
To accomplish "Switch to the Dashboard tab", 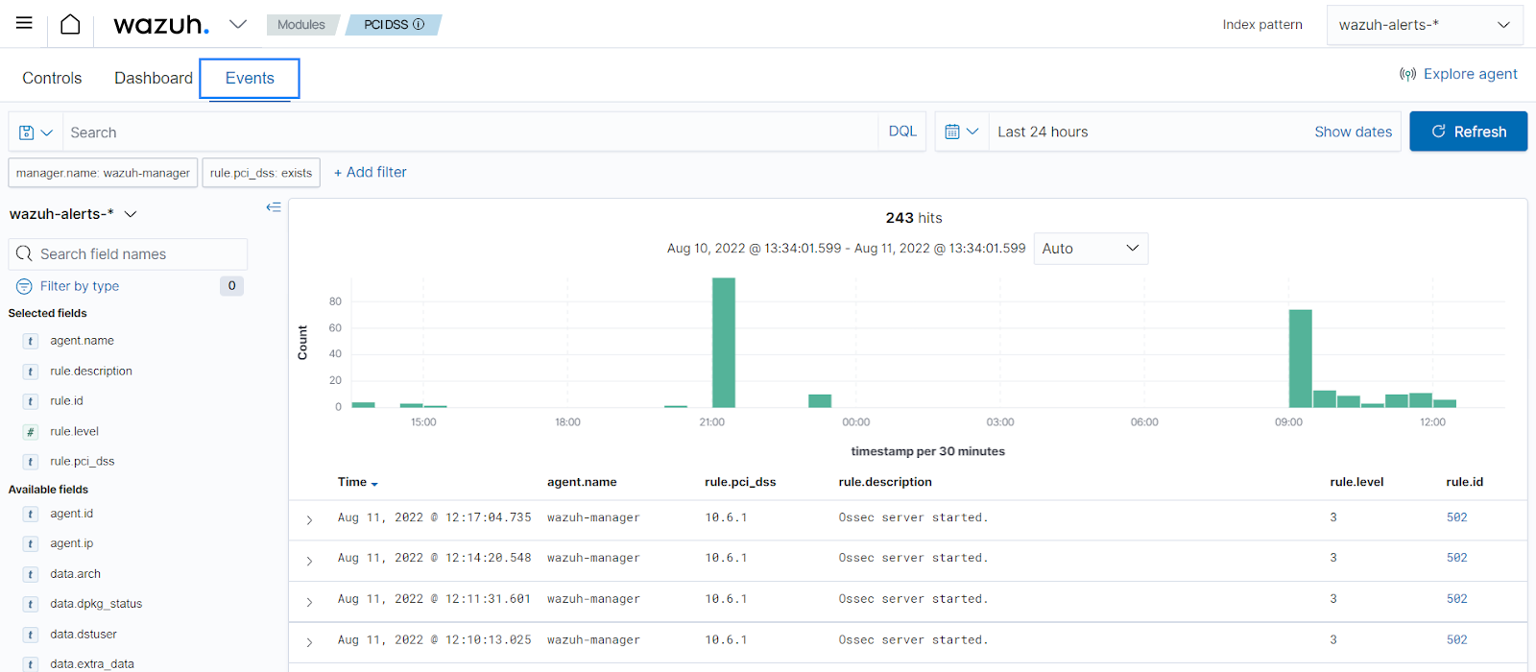I will point(153,78).
